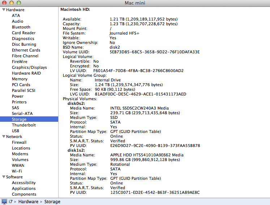270x205 pixels.
Task: Select Audio in the sidebar
Action: point(17,21)
